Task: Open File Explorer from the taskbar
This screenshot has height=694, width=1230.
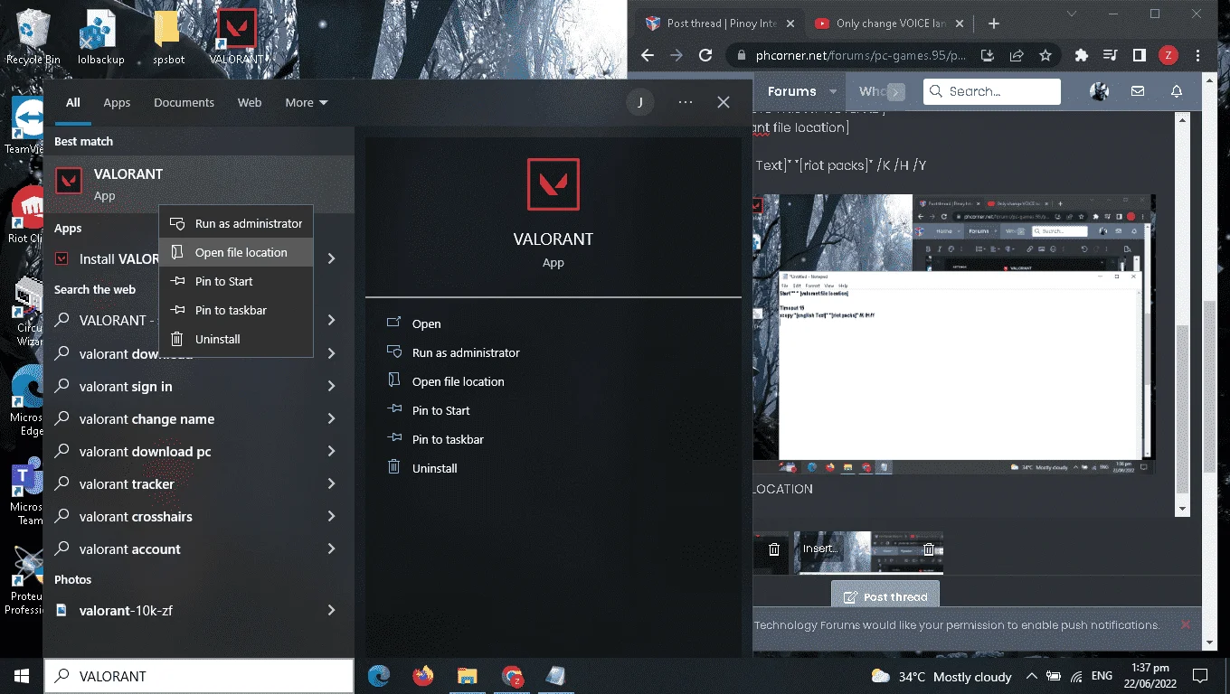Action: [x=467, y=676]
